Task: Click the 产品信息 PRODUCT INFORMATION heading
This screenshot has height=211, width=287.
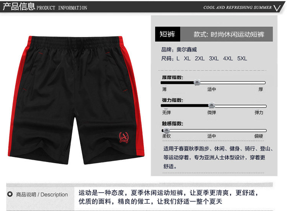Action: [x=45, y=6]
